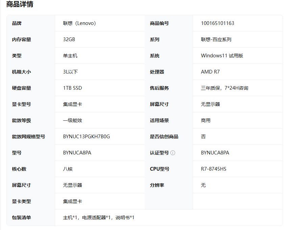Click the 型号 label below 能效网规格型号
The height and width of the screenshot is (230, 287).
pyautogui.click(x=17, y=153)
